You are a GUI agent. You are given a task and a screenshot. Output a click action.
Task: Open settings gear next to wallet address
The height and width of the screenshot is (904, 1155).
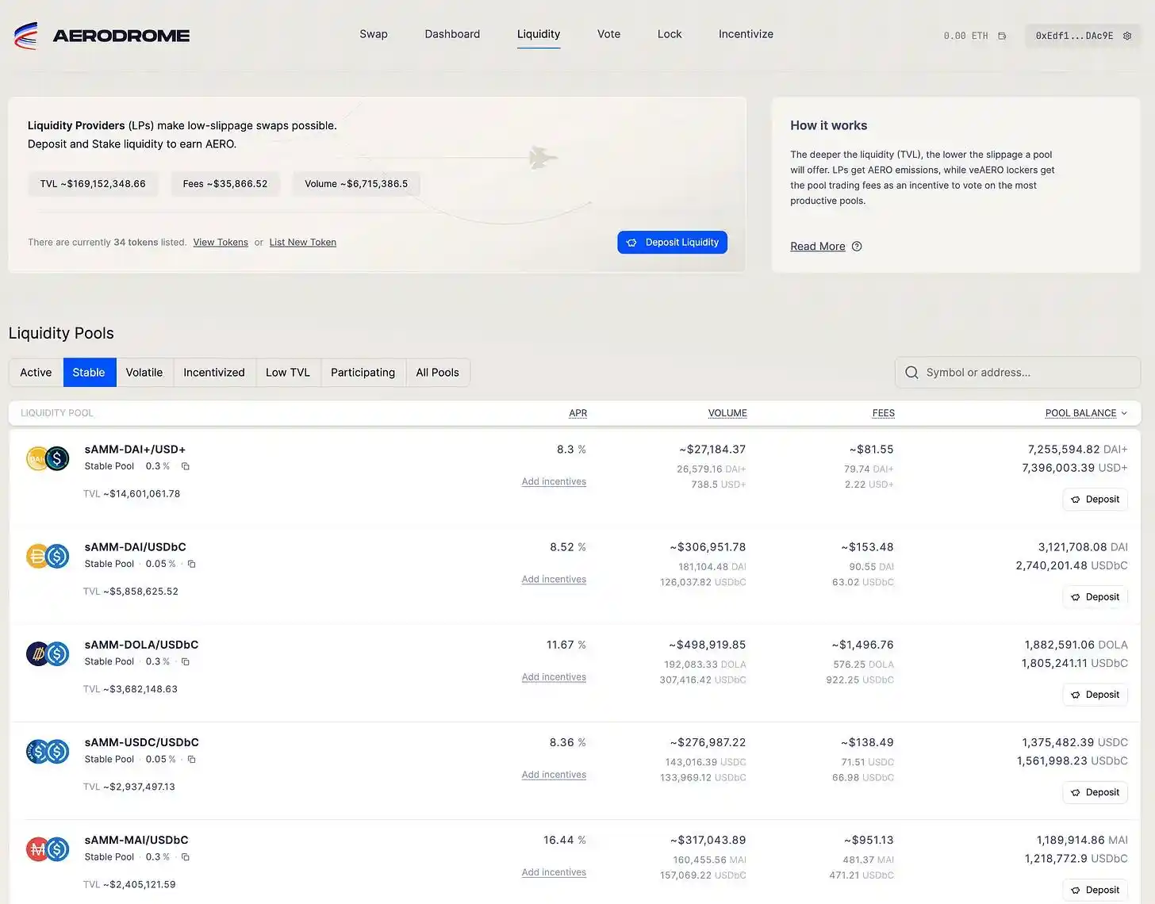pos(1127,36)
